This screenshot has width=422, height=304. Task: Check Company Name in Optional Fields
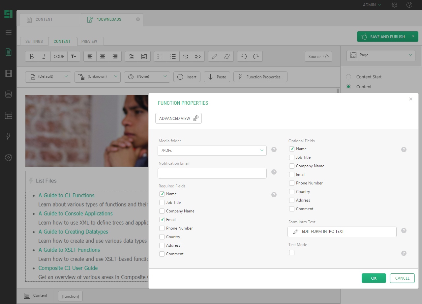(292, 166)
